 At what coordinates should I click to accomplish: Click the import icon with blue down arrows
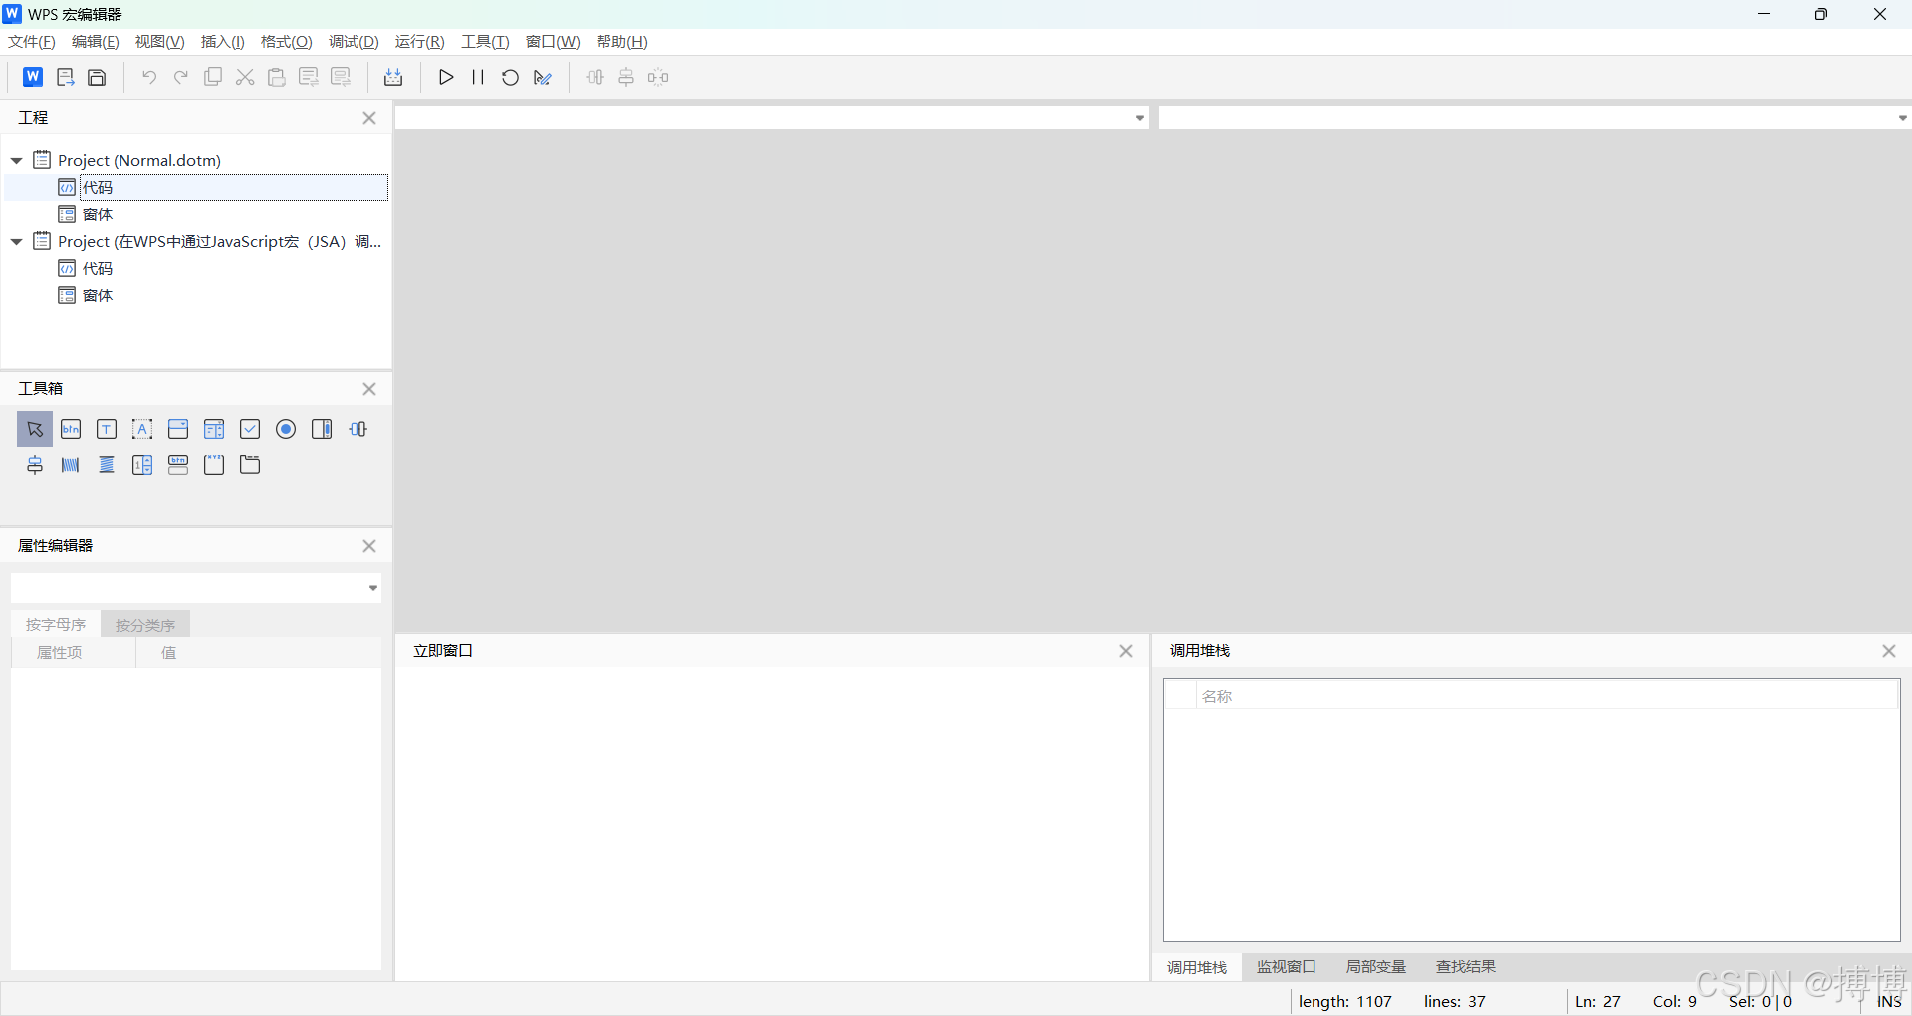tap(393, 77)
